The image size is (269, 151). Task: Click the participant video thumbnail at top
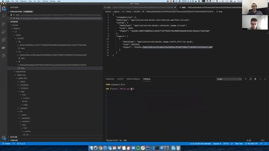coord(255,8)
